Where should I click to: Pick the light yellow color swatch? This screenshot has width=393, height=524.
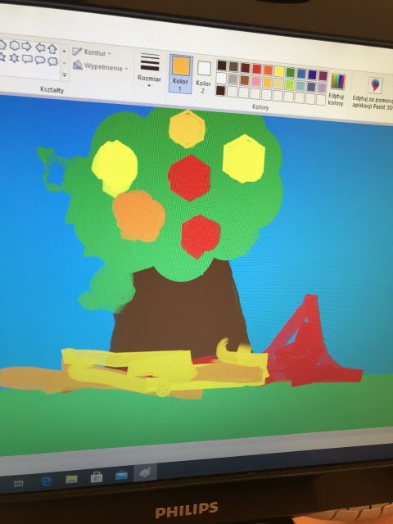pyautogui.click(x=278, y=84)
